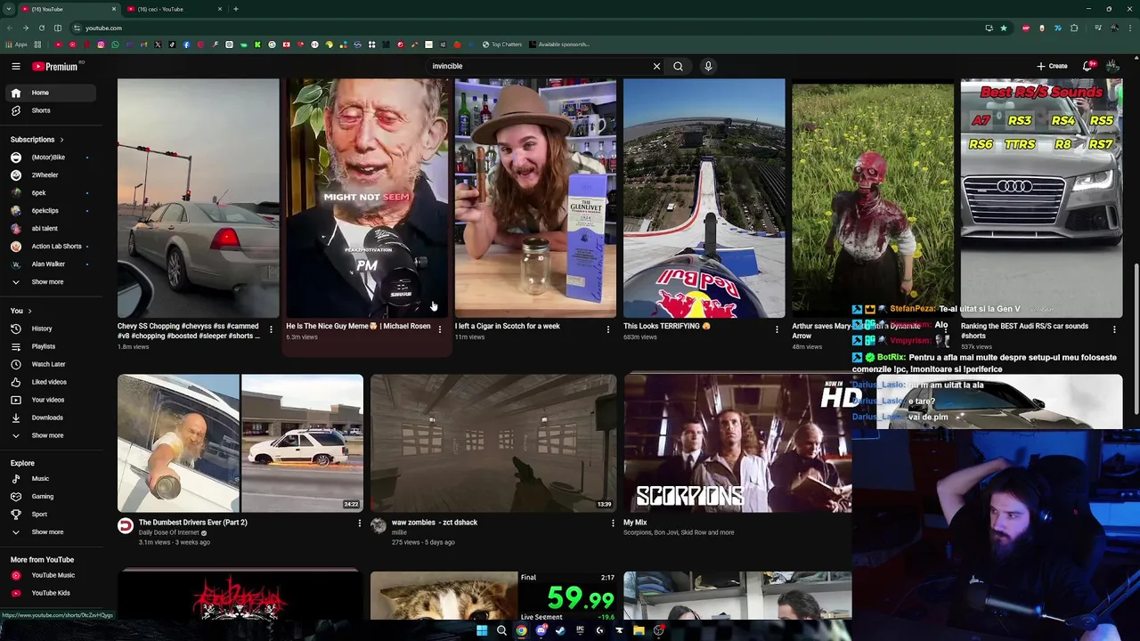Open Windows taskbar search
Viewport: 1140px width, 641px height.
click(x=501, y=631)
